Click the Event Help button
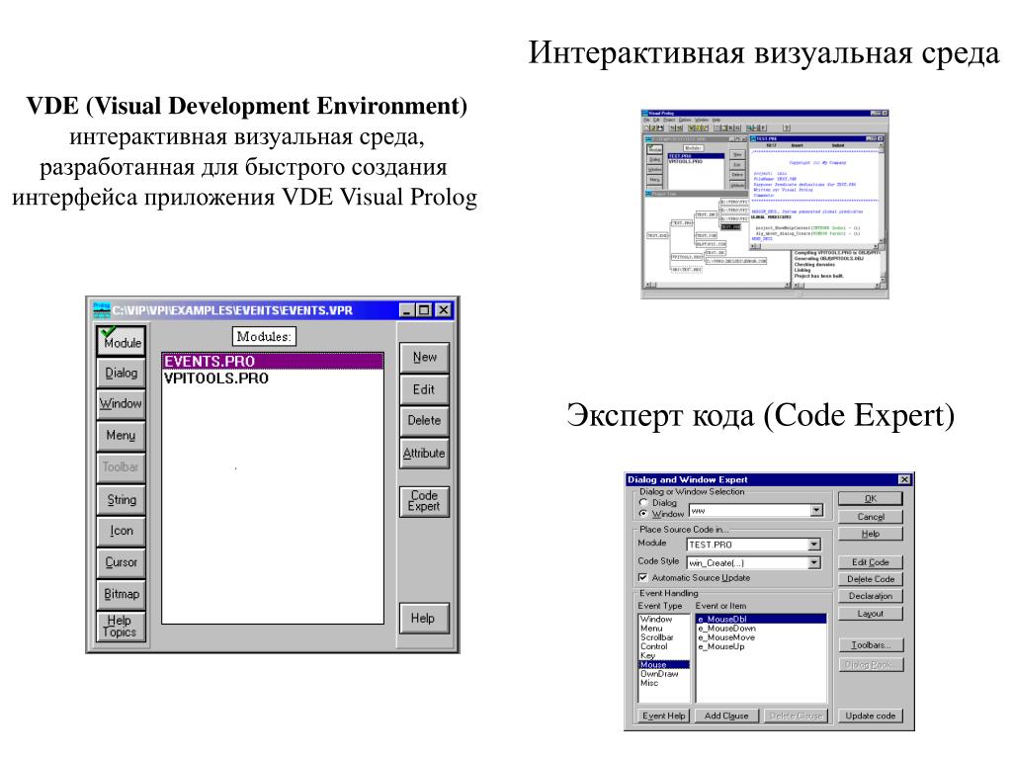 point(663,716)
